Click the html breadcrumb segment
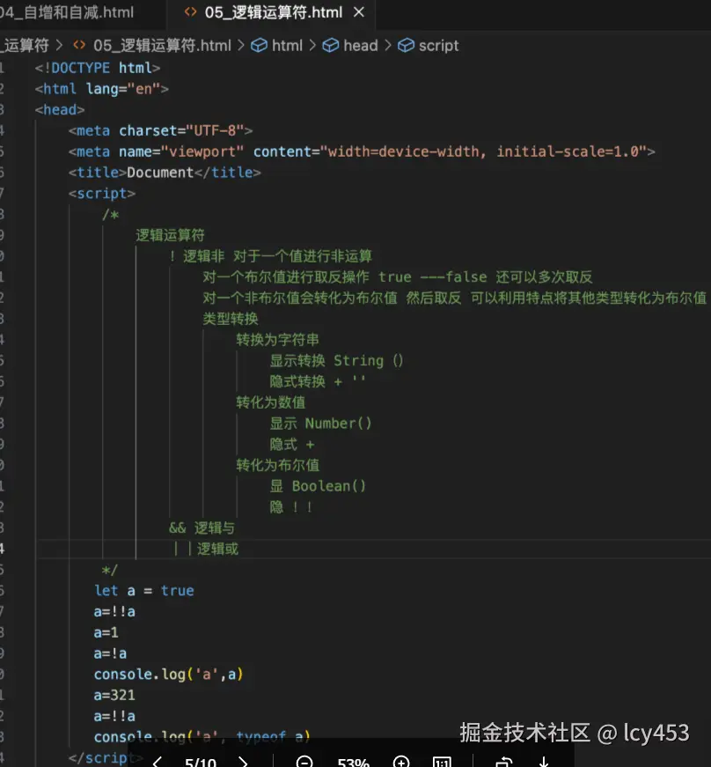 (x=287, y=46)
